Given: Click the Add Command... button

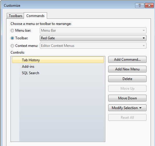Looking at the screenshot, I should (127, 60).
